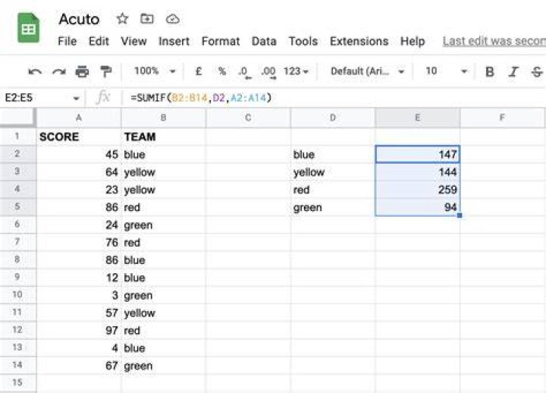Select team cell green in row 10
The height and width of the screenshot is (393, 546).
coord(163,295)
